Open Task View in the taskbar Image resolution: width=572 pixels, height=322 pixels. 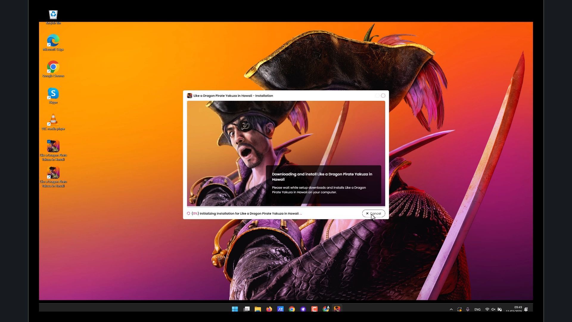coord(246,309)
